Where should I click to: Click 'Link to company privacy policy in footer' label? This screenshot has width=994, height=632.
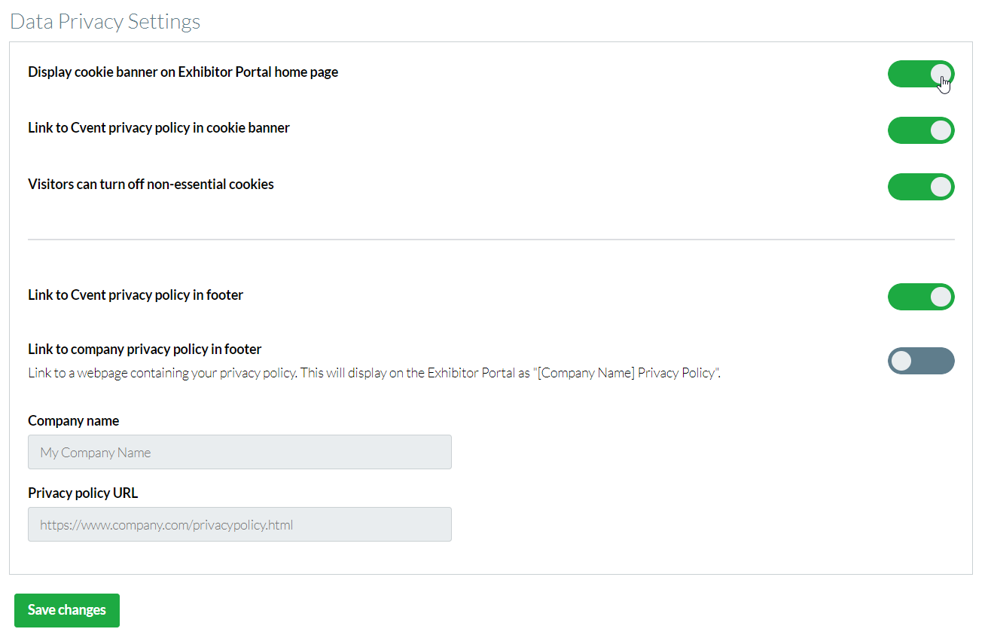145,350
